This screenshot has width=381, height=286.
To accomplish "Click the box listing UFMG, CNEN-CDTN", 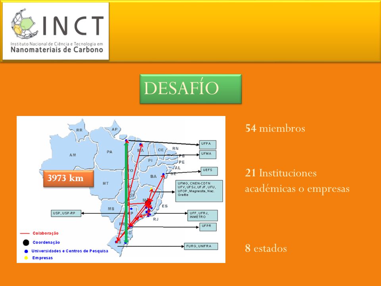I will point(199,191).
